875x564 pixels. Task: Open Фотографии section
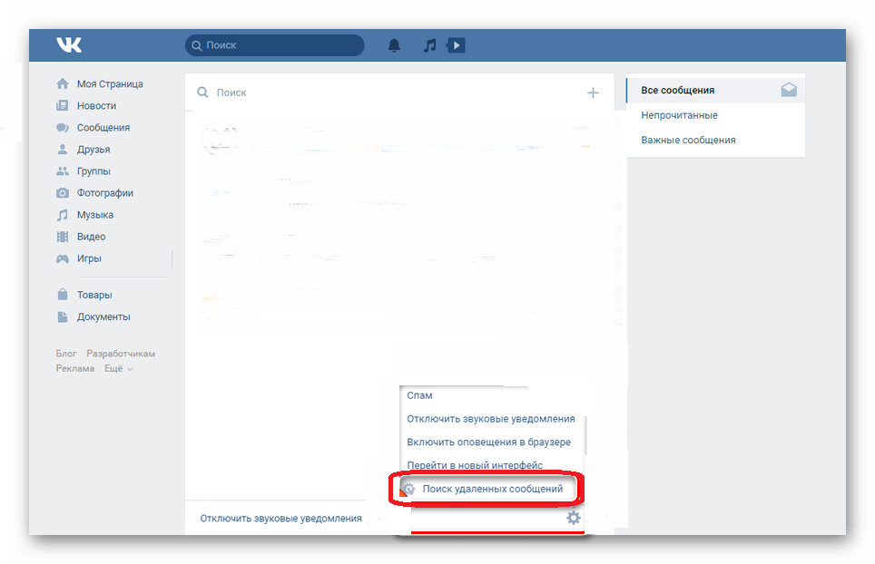coord(105,193)
